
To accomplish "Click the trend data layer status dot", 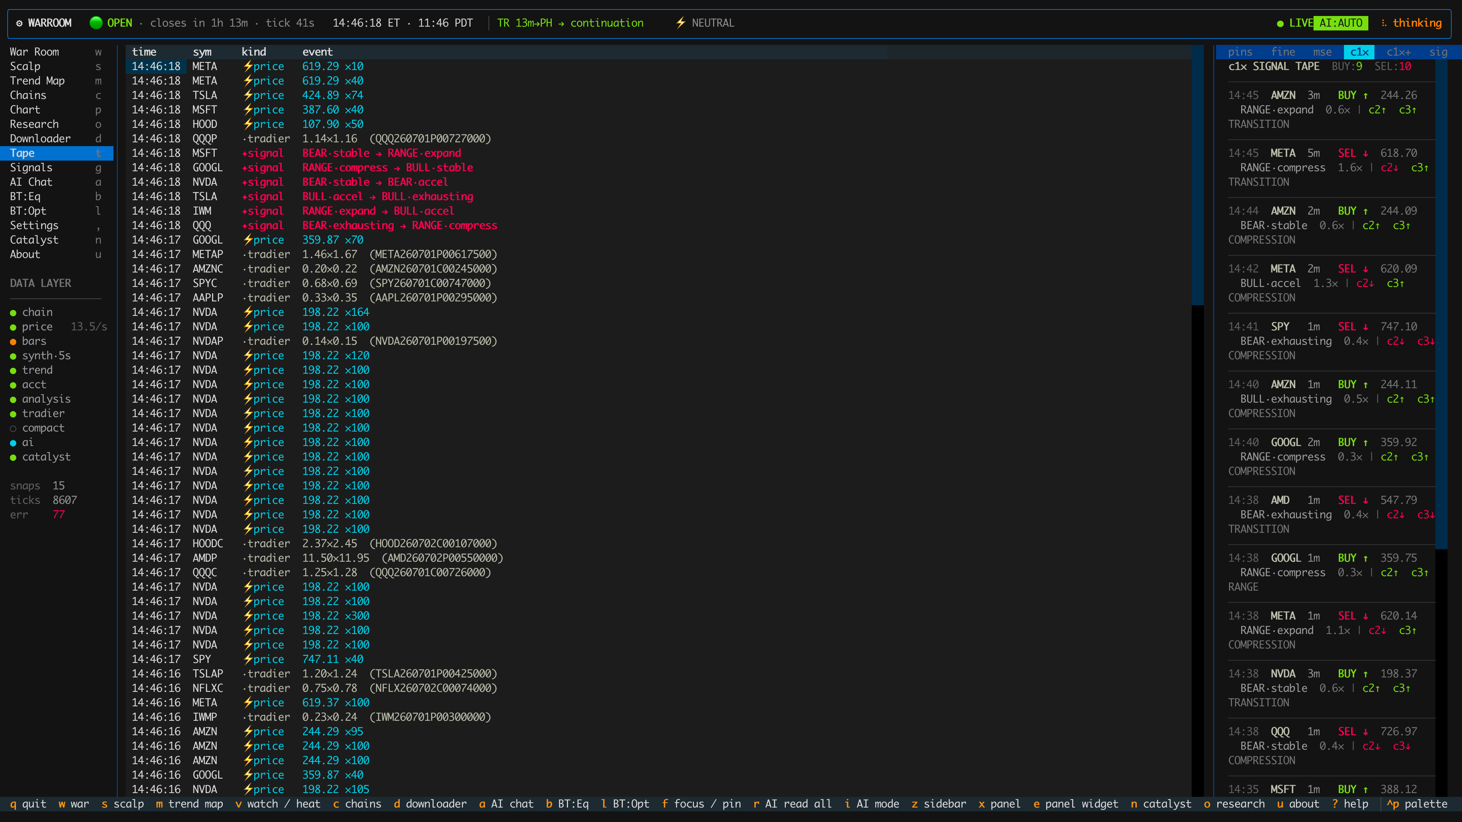I will (x=13, y=370).
